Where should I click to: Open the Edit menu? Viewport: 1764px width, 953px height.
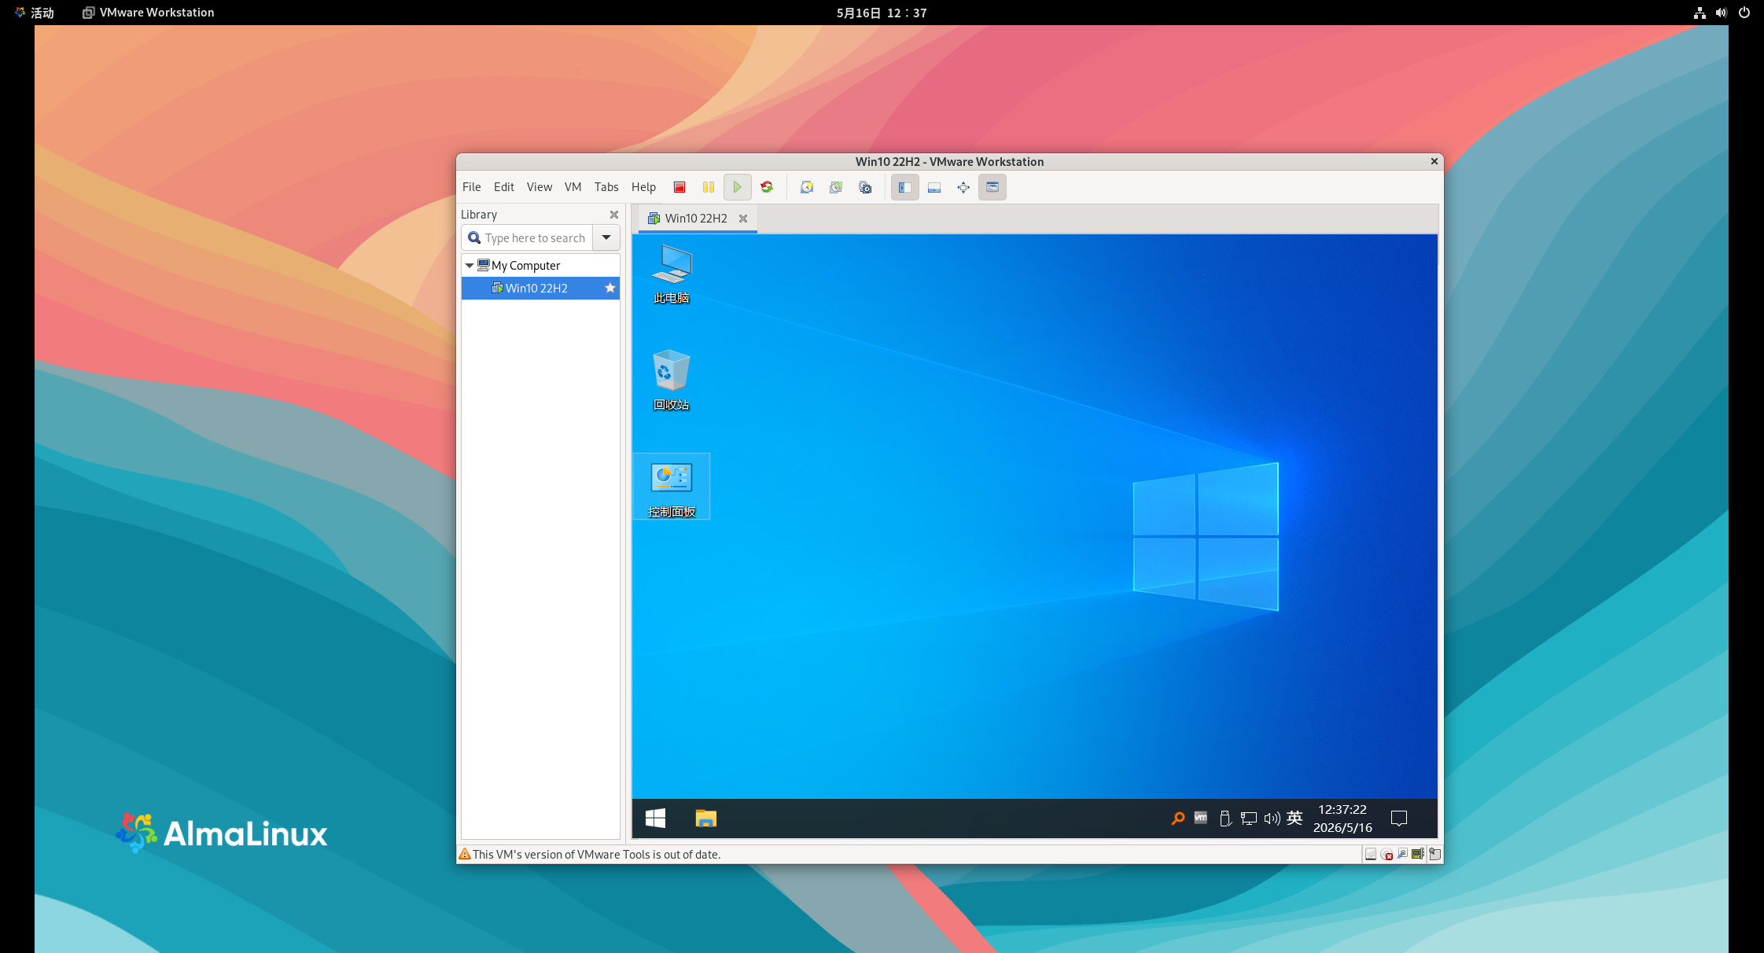coord(504,187)
